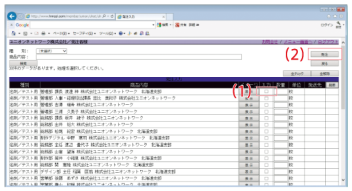The height and width of the screenshot is (191, 352).
Task: Focus the 数量 field for 管理部 三浦 row
Action: (x=281, y=111)
